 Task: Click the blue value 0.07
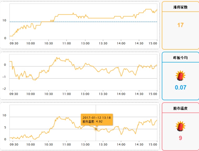(180, 87)
